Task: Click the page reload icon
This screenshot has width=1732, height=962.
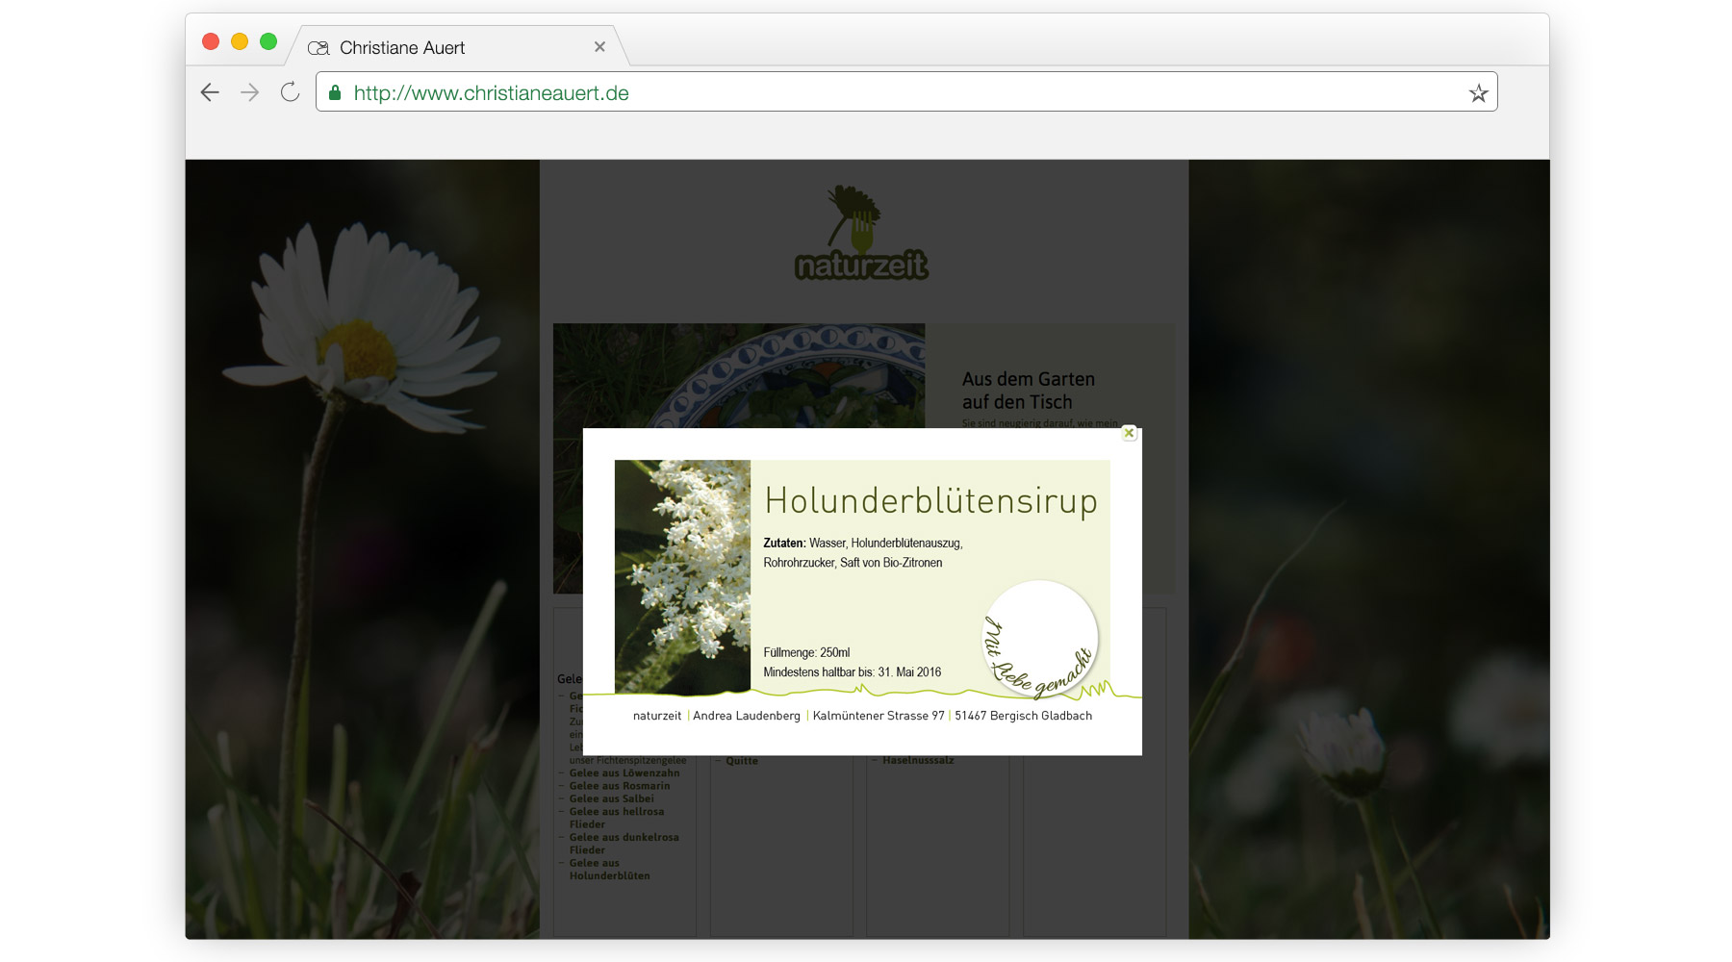Action: [291, 91]
